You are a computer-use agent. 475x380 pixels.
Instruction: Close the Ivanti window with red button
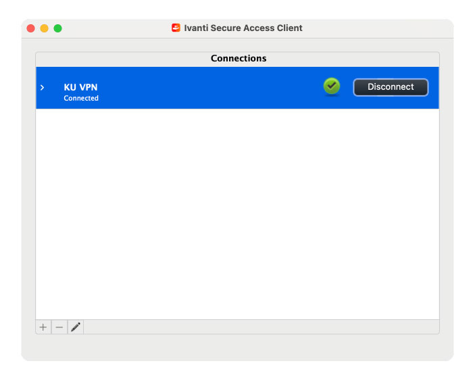(x=30, y=28)
